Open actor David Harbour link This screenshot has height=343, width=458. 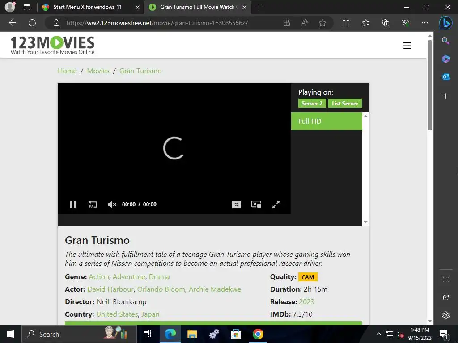coord(110,289)
